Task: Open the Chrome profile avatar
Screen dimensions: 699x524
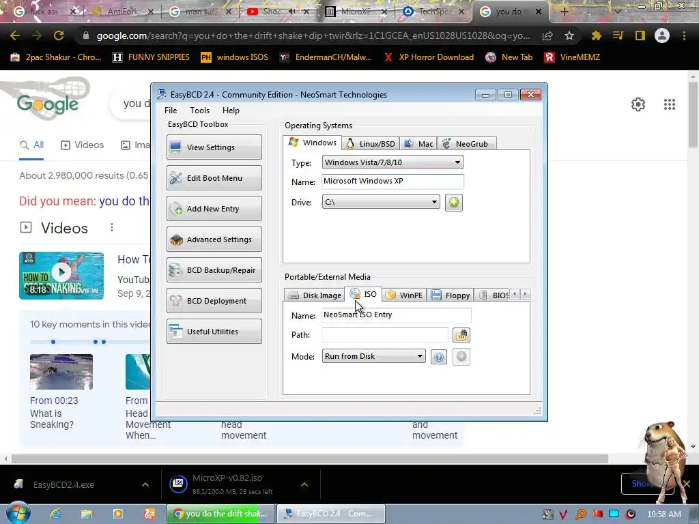Action: [x=662, y=35]
